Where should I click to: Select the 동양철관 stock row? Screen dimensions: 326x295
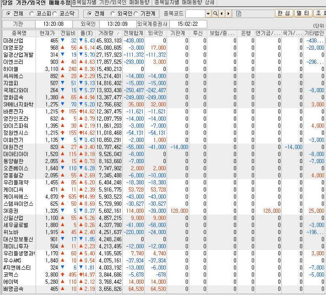tap(163, 161)
